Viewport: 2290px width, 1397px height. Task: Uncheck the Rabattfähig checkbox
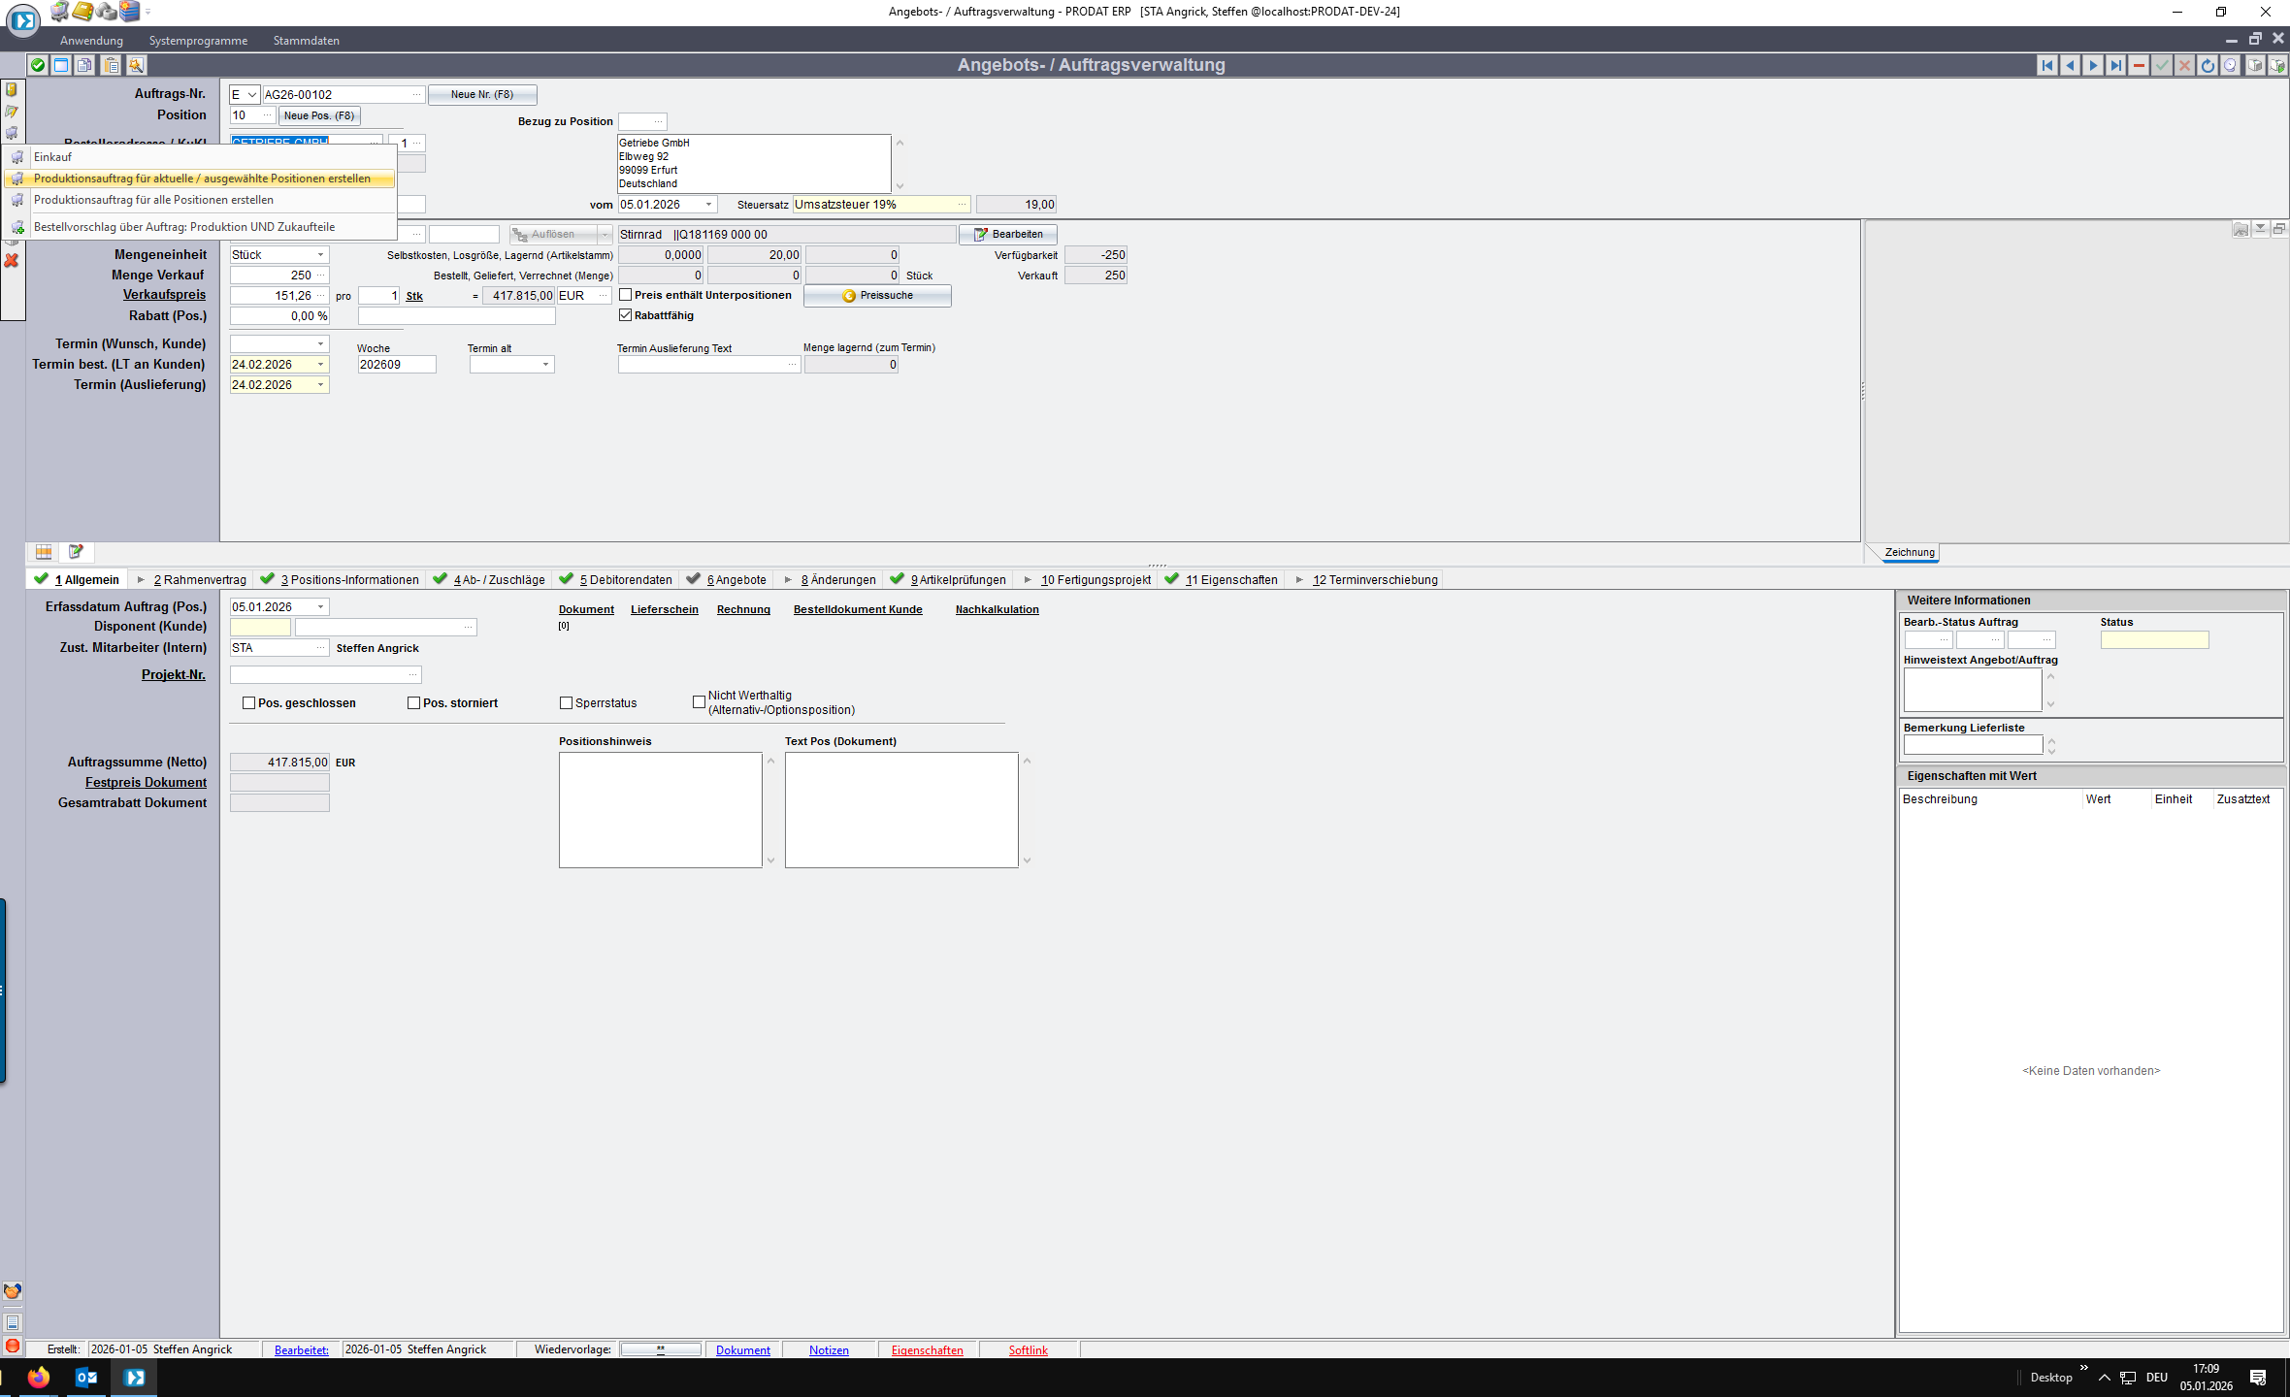[626, 315]
